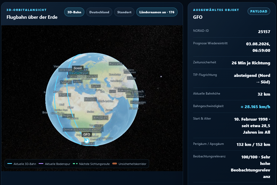Click the Usbekistan country label
This screenshot has height=185, width=277.
[116, 81]
